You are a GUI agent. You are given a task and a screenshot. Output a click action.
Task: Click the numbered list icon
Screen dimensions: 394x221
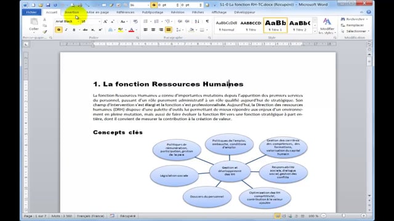(156, 21)
